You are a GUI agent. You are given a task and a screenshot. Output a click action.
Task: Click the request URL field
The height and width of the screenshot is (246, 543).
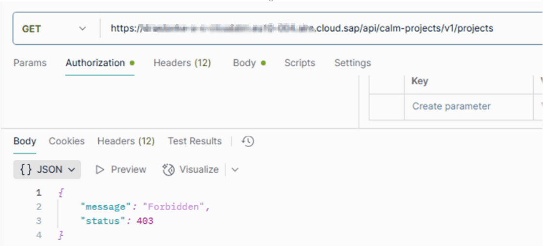[322, 29]
